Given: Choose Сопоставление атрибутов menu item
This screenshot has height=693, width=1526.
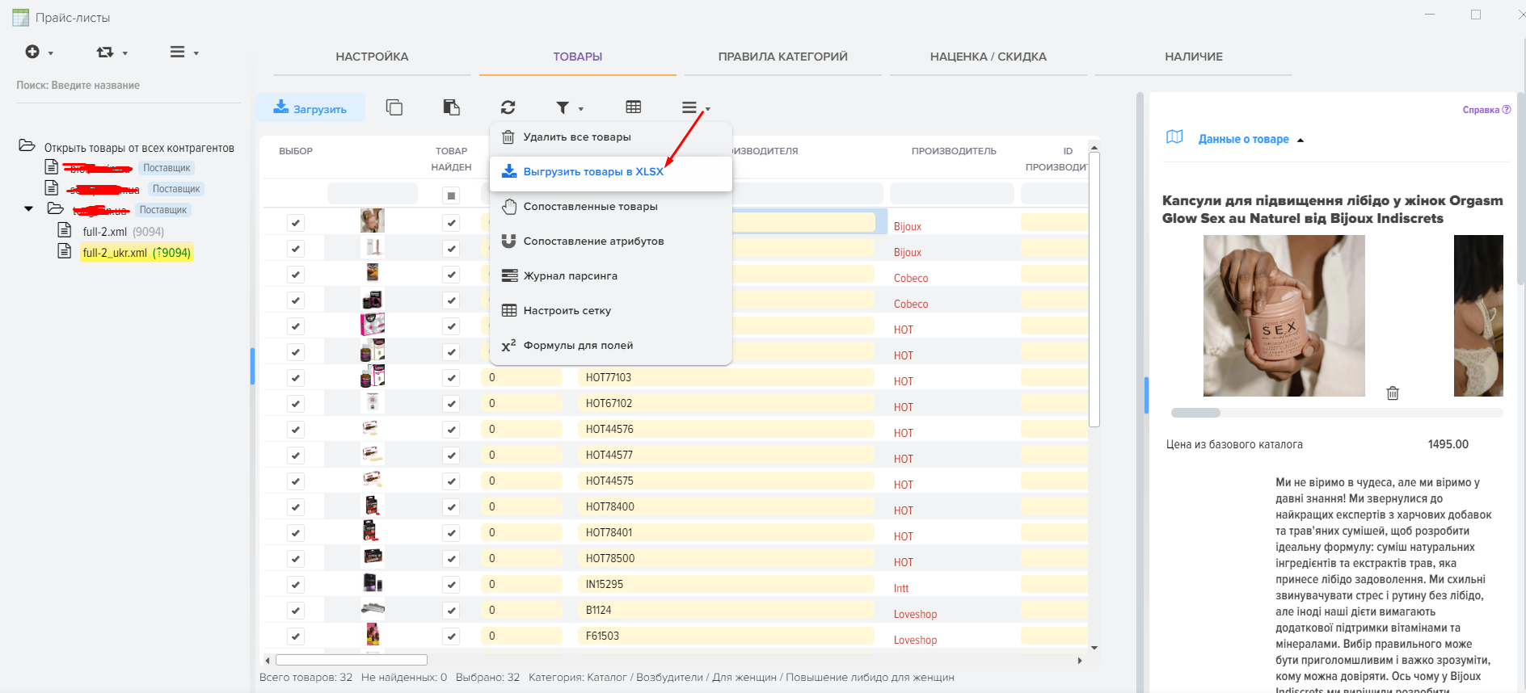Looking at the screenshot, I should (x=611, y=241).
